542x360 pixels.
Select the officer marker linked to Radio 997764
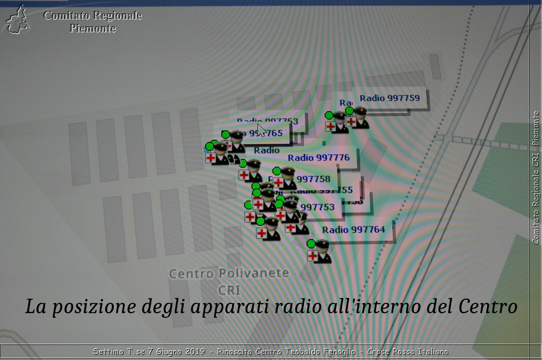point(319,251)
